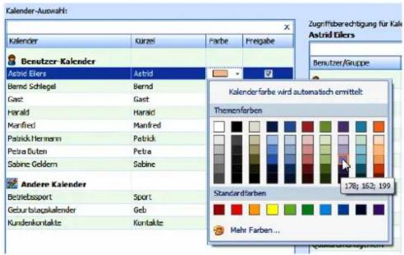The image size is (404, 255).
Task: Pick the bright red standard color swatch
Action: (x=236, y=209)
